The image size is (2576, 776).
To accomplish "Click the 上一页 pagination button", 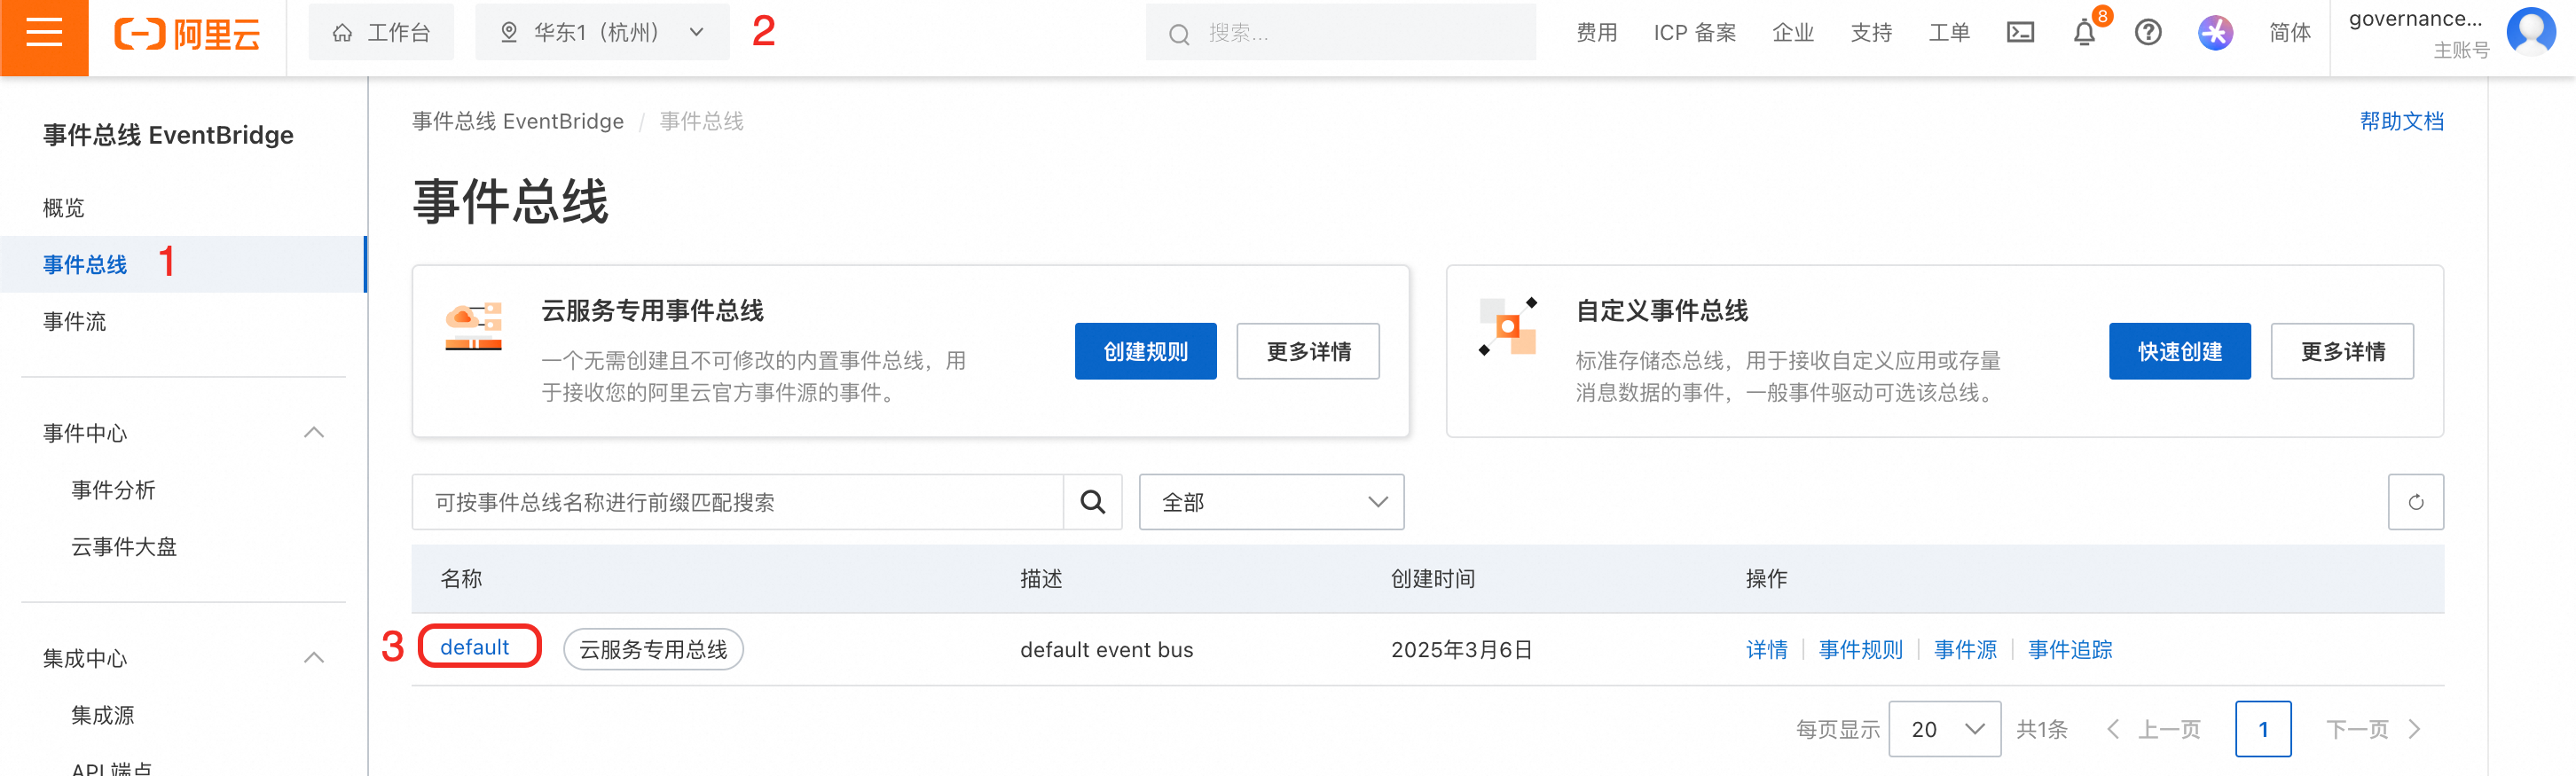I will [x=2153, y=729].
